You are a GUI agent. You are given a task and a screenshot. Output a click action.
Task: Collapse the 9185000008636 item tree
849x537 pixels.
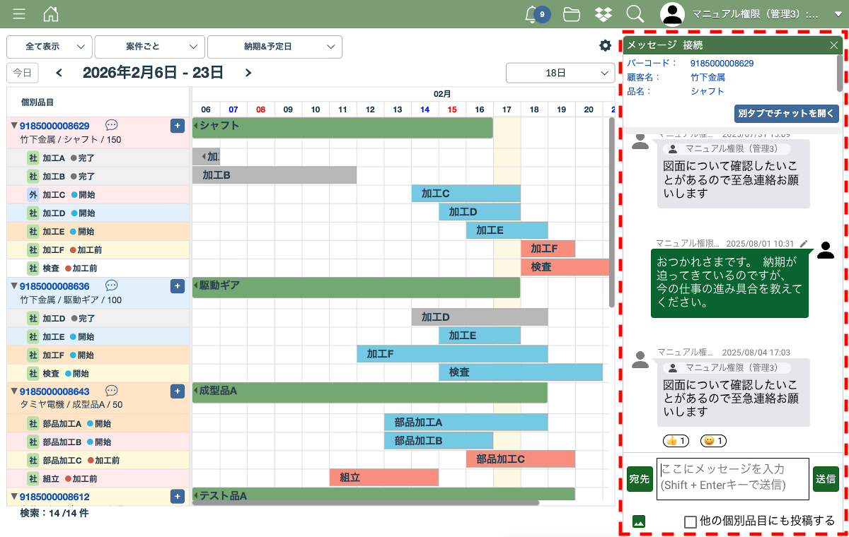click(x=13, y=286)
